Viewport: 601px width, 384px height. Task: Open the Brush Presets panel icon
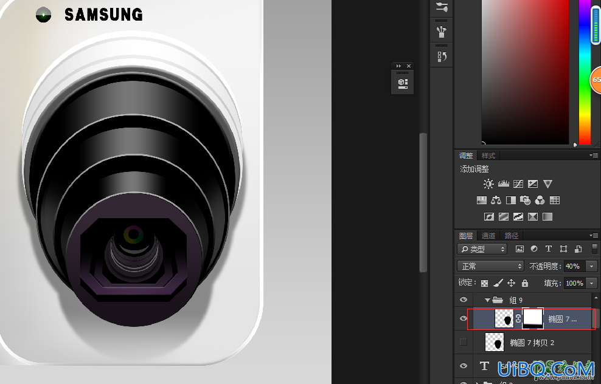[442, 32]
